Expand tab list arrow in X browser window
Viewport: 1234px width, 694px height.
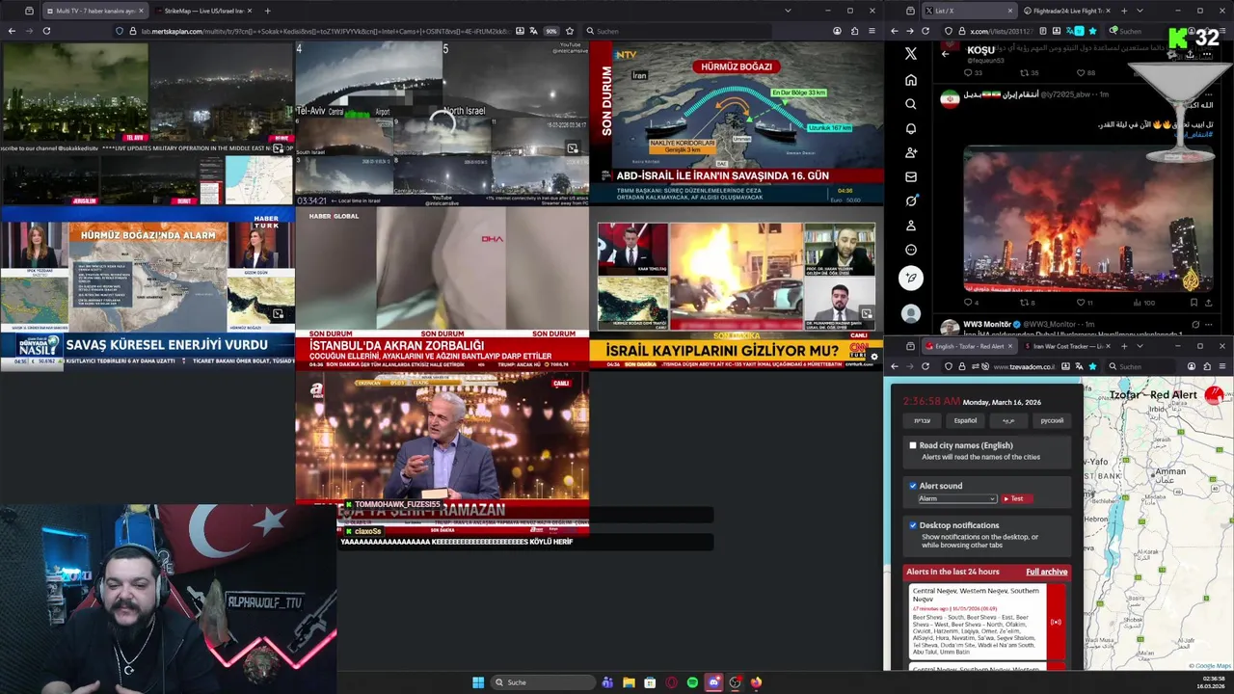click(1140, 11)
